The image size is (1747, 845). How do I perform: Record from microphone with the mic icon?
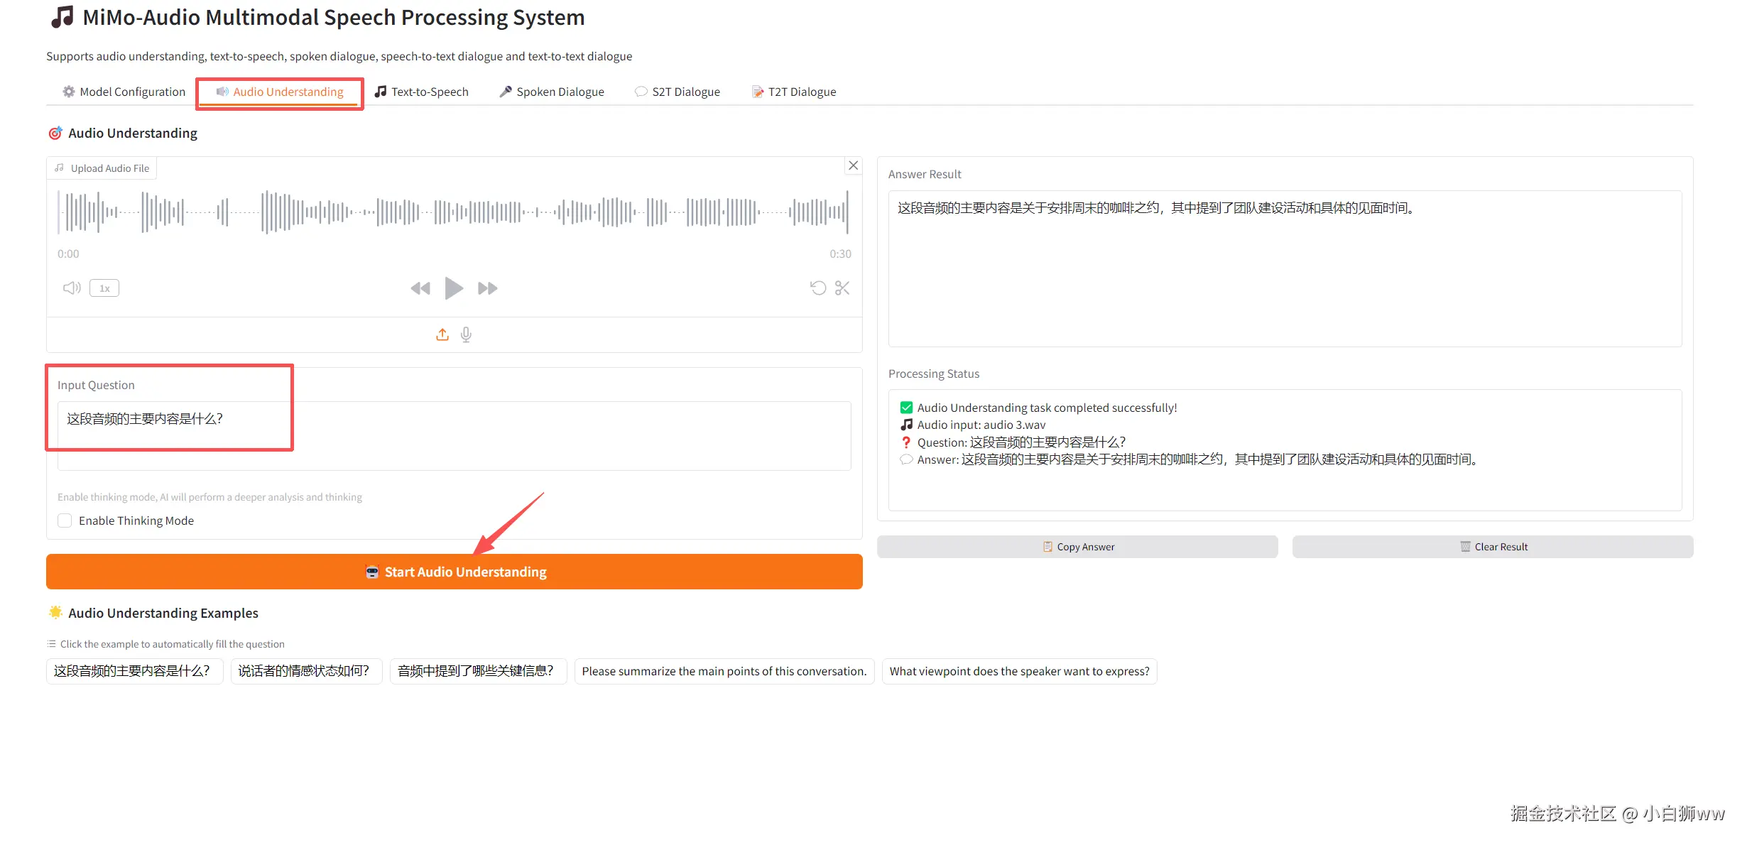tap(466, 334)
